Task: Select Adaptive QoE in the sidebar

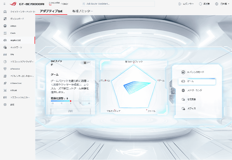Action: [x=18, y=40]
